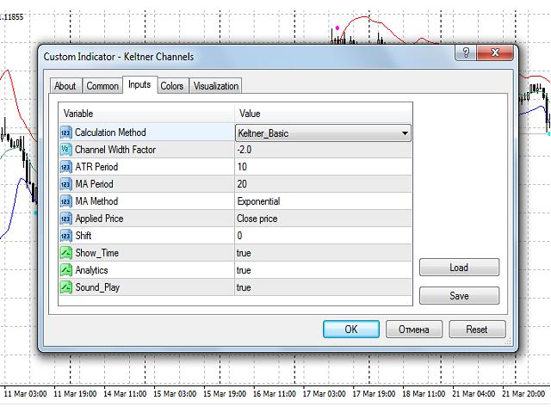551x413 pixels.
Task: Click the 21 Mar 20:00 chart time label
Action: (x=523, y=394)
